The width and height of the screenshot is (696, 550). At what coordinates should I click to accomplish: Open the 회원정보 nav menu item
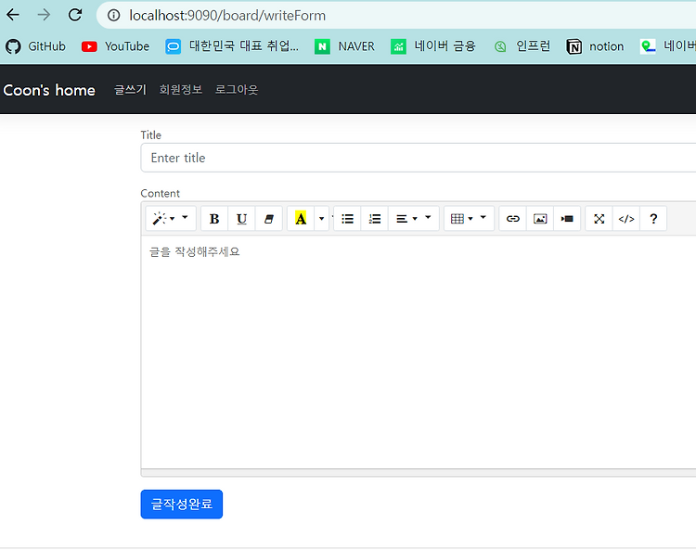tap(181, 90)
